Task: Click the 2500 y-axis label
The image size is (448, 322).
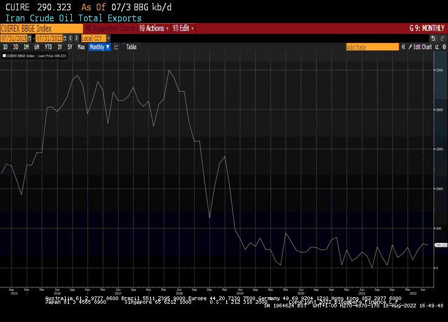Action: (x=439, y=70)
